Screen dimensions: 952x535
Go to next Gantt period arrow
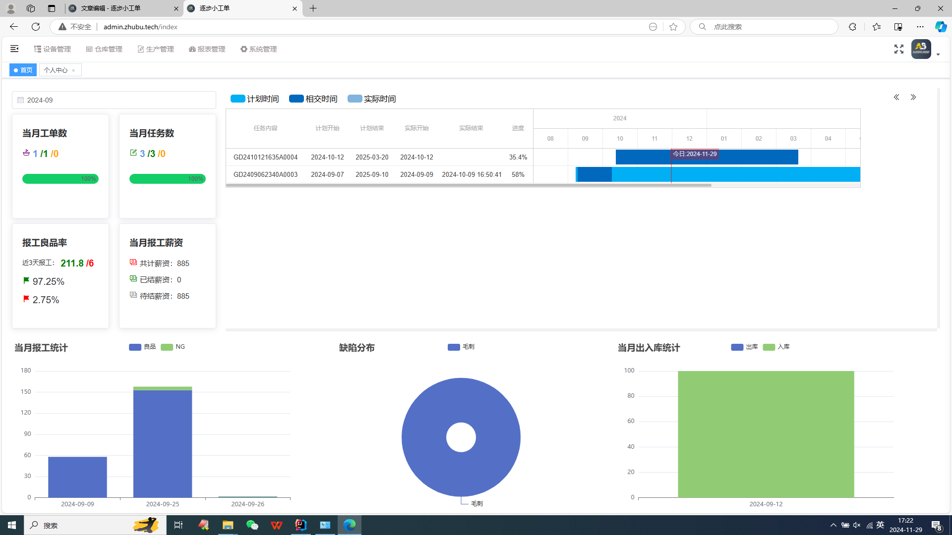click(913, 98)
